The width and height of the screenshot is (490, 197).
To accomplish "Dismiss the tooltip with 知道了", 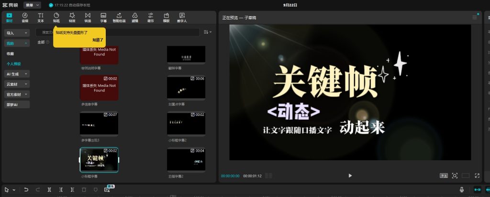I will (x=98, y=41).
